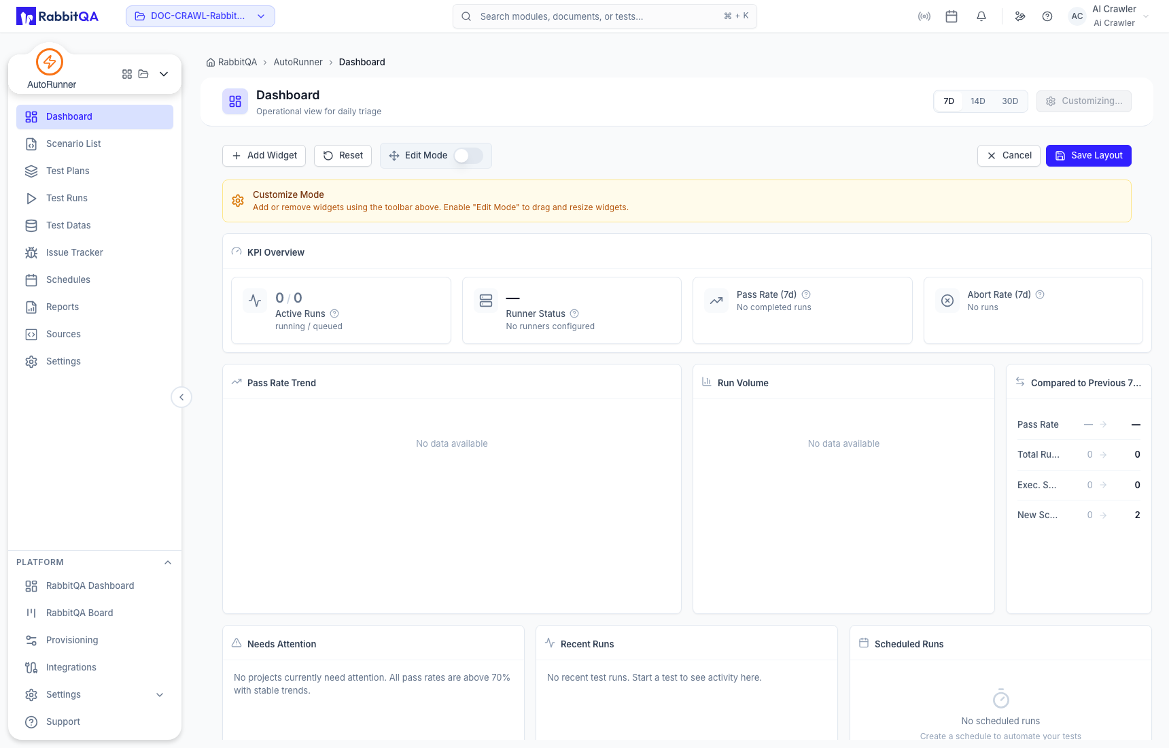Click the Integrations icon in the Platform section

point(31,667)
